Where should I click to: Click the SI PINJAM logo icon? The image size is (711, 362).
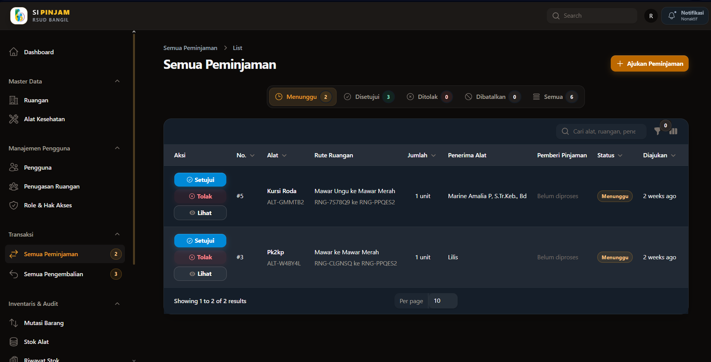pyautogui.click(x=19, y=16)
